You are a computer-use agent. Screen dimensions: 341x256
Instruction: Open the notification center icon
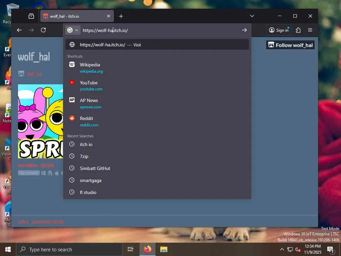click(330, 250)
